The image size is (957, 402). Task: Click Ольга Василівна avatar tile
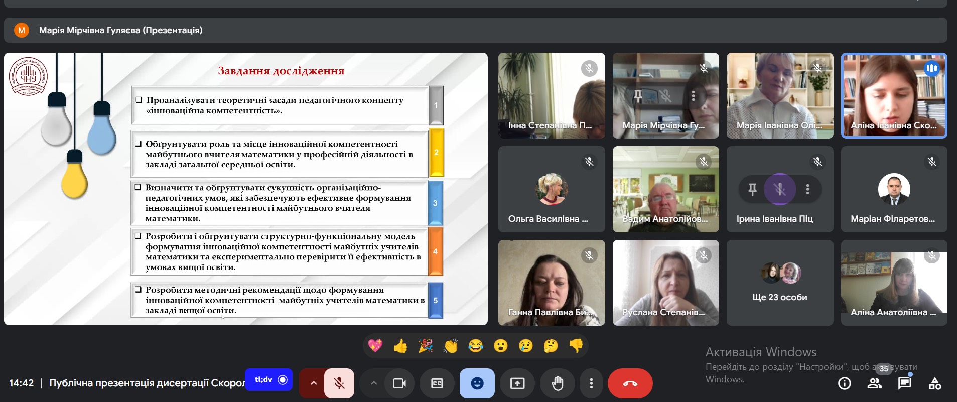click(552, 189)
